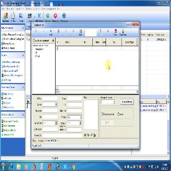Click the Employee icon in the main toolbar

tap(6, 17)
